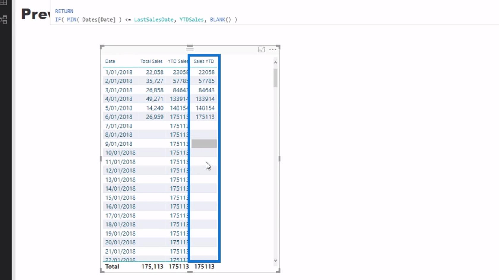Open the More options ellipsis on the table visual
This screenshot has height=280, width=499.
click(x=273, y=49)
